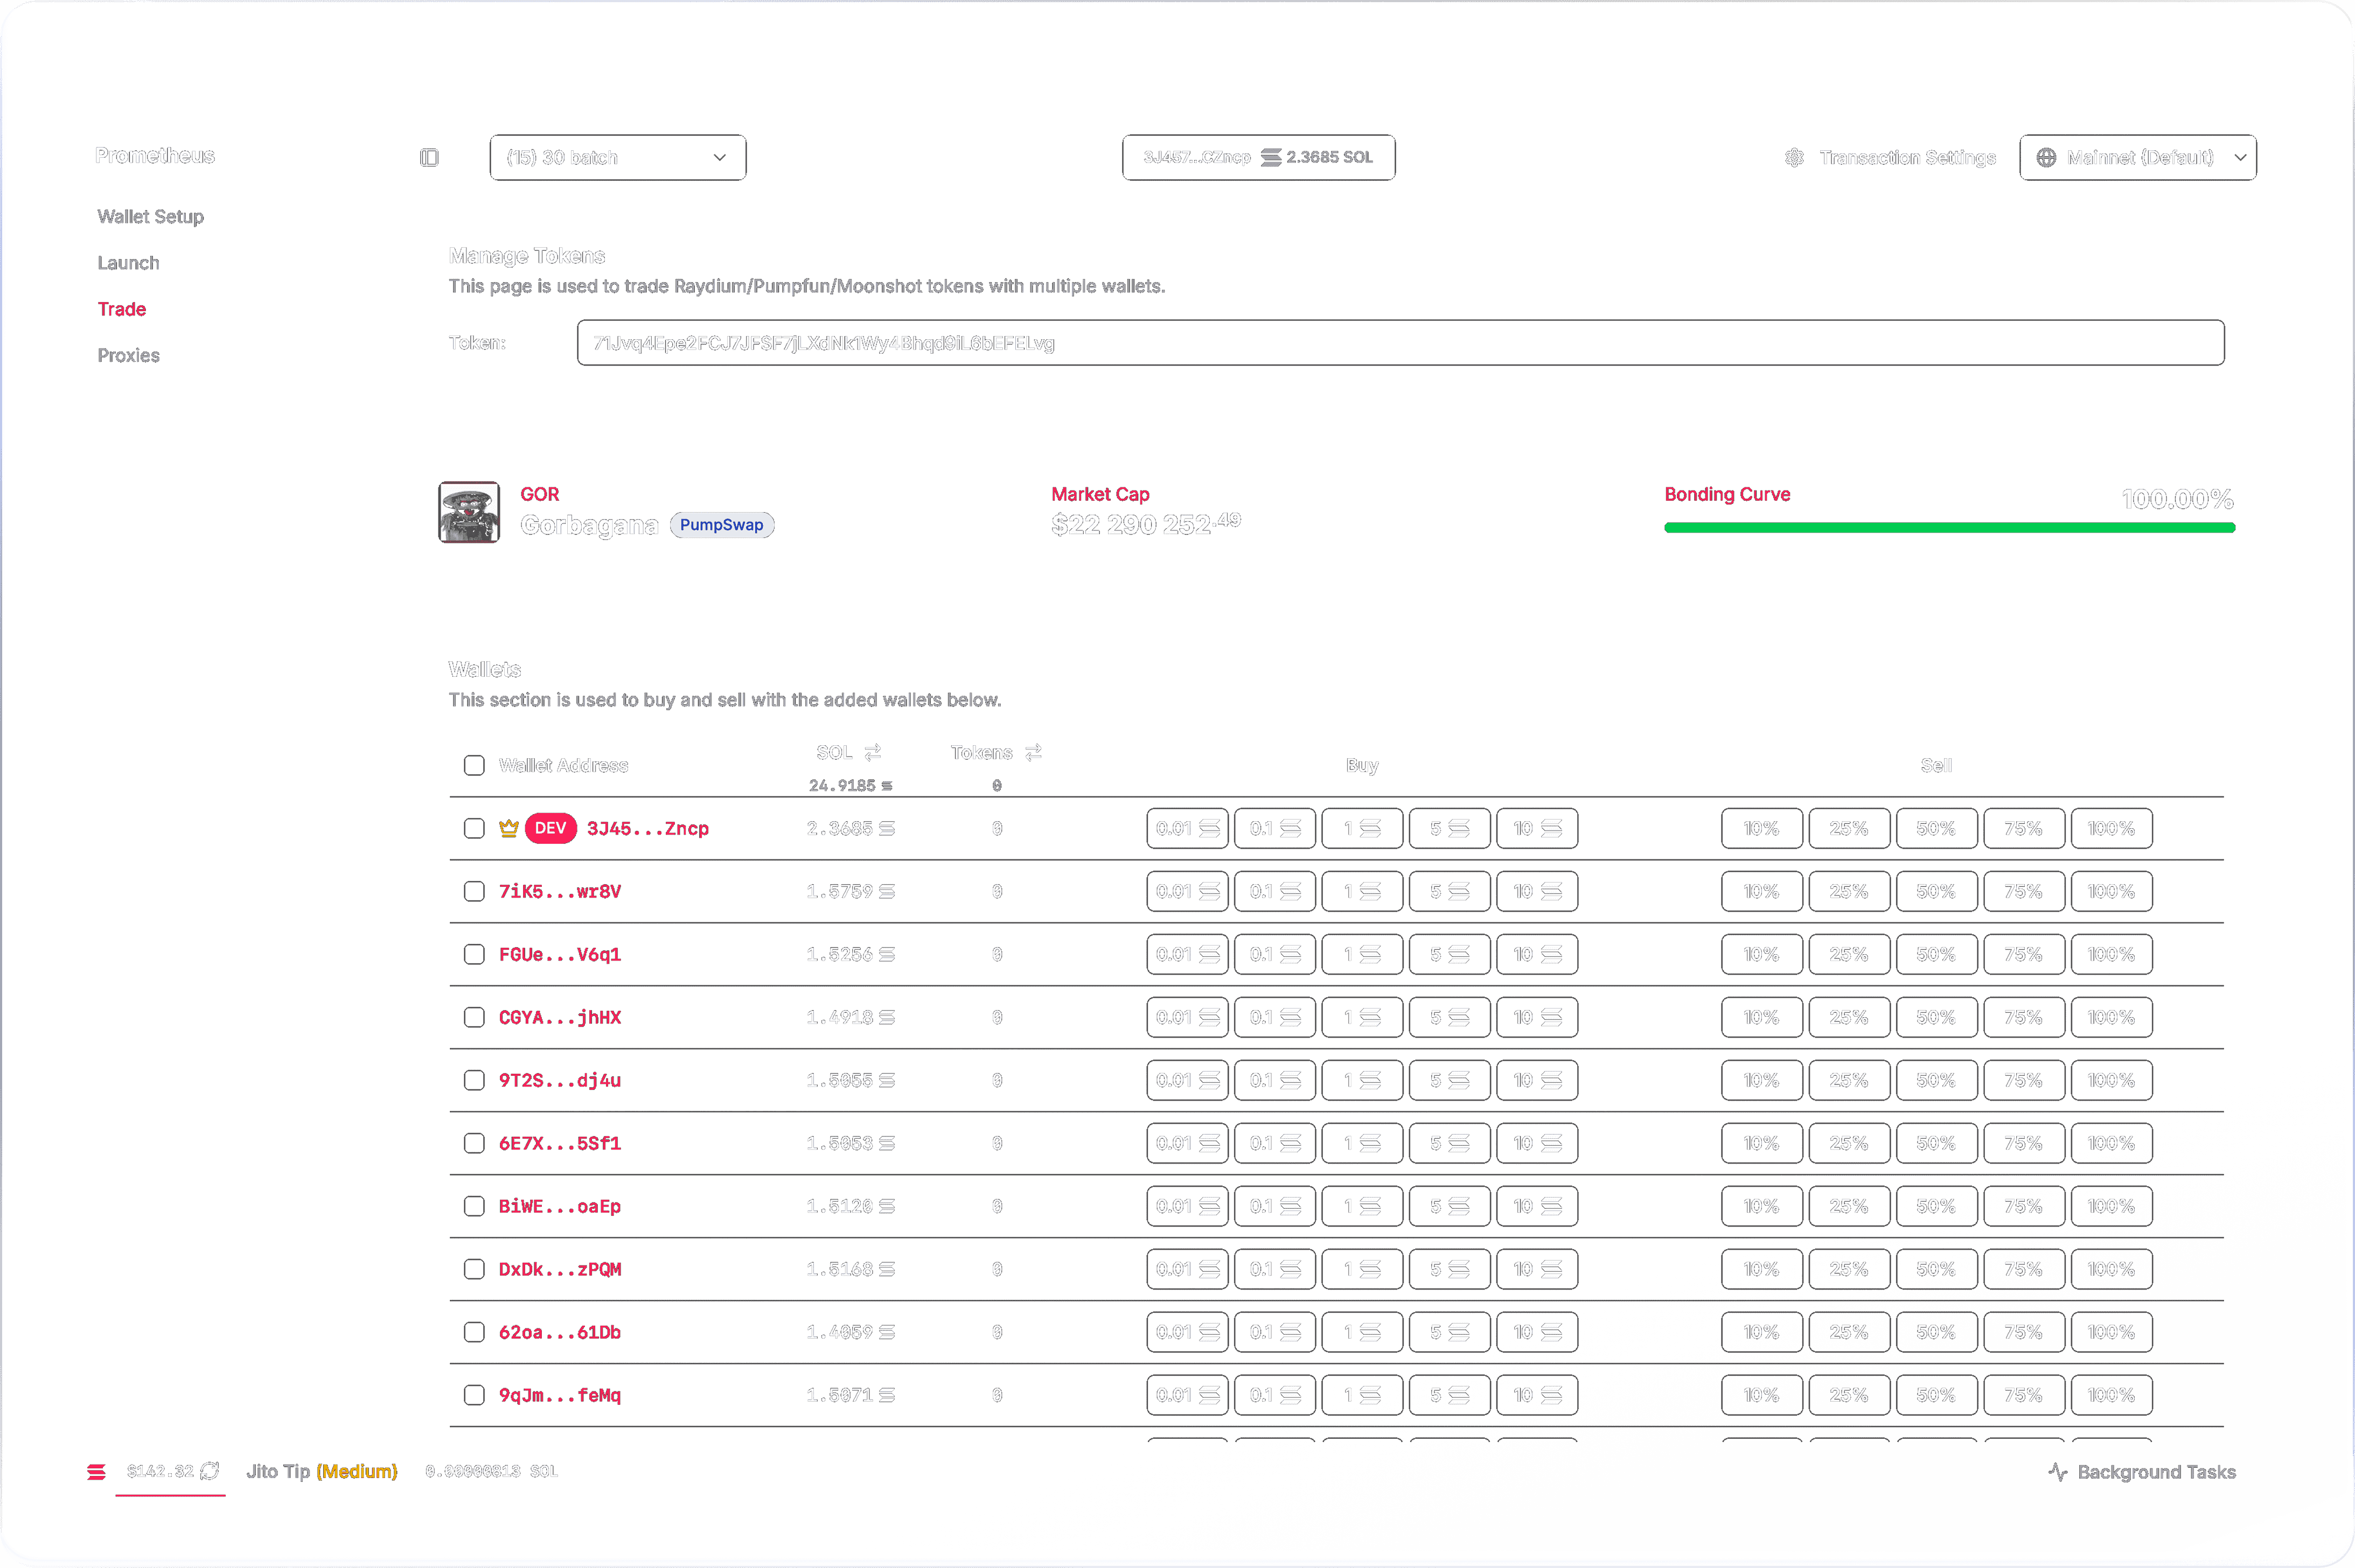
Task: Click the Tokens column swap arrows icon
Action: click(1034, 752)
